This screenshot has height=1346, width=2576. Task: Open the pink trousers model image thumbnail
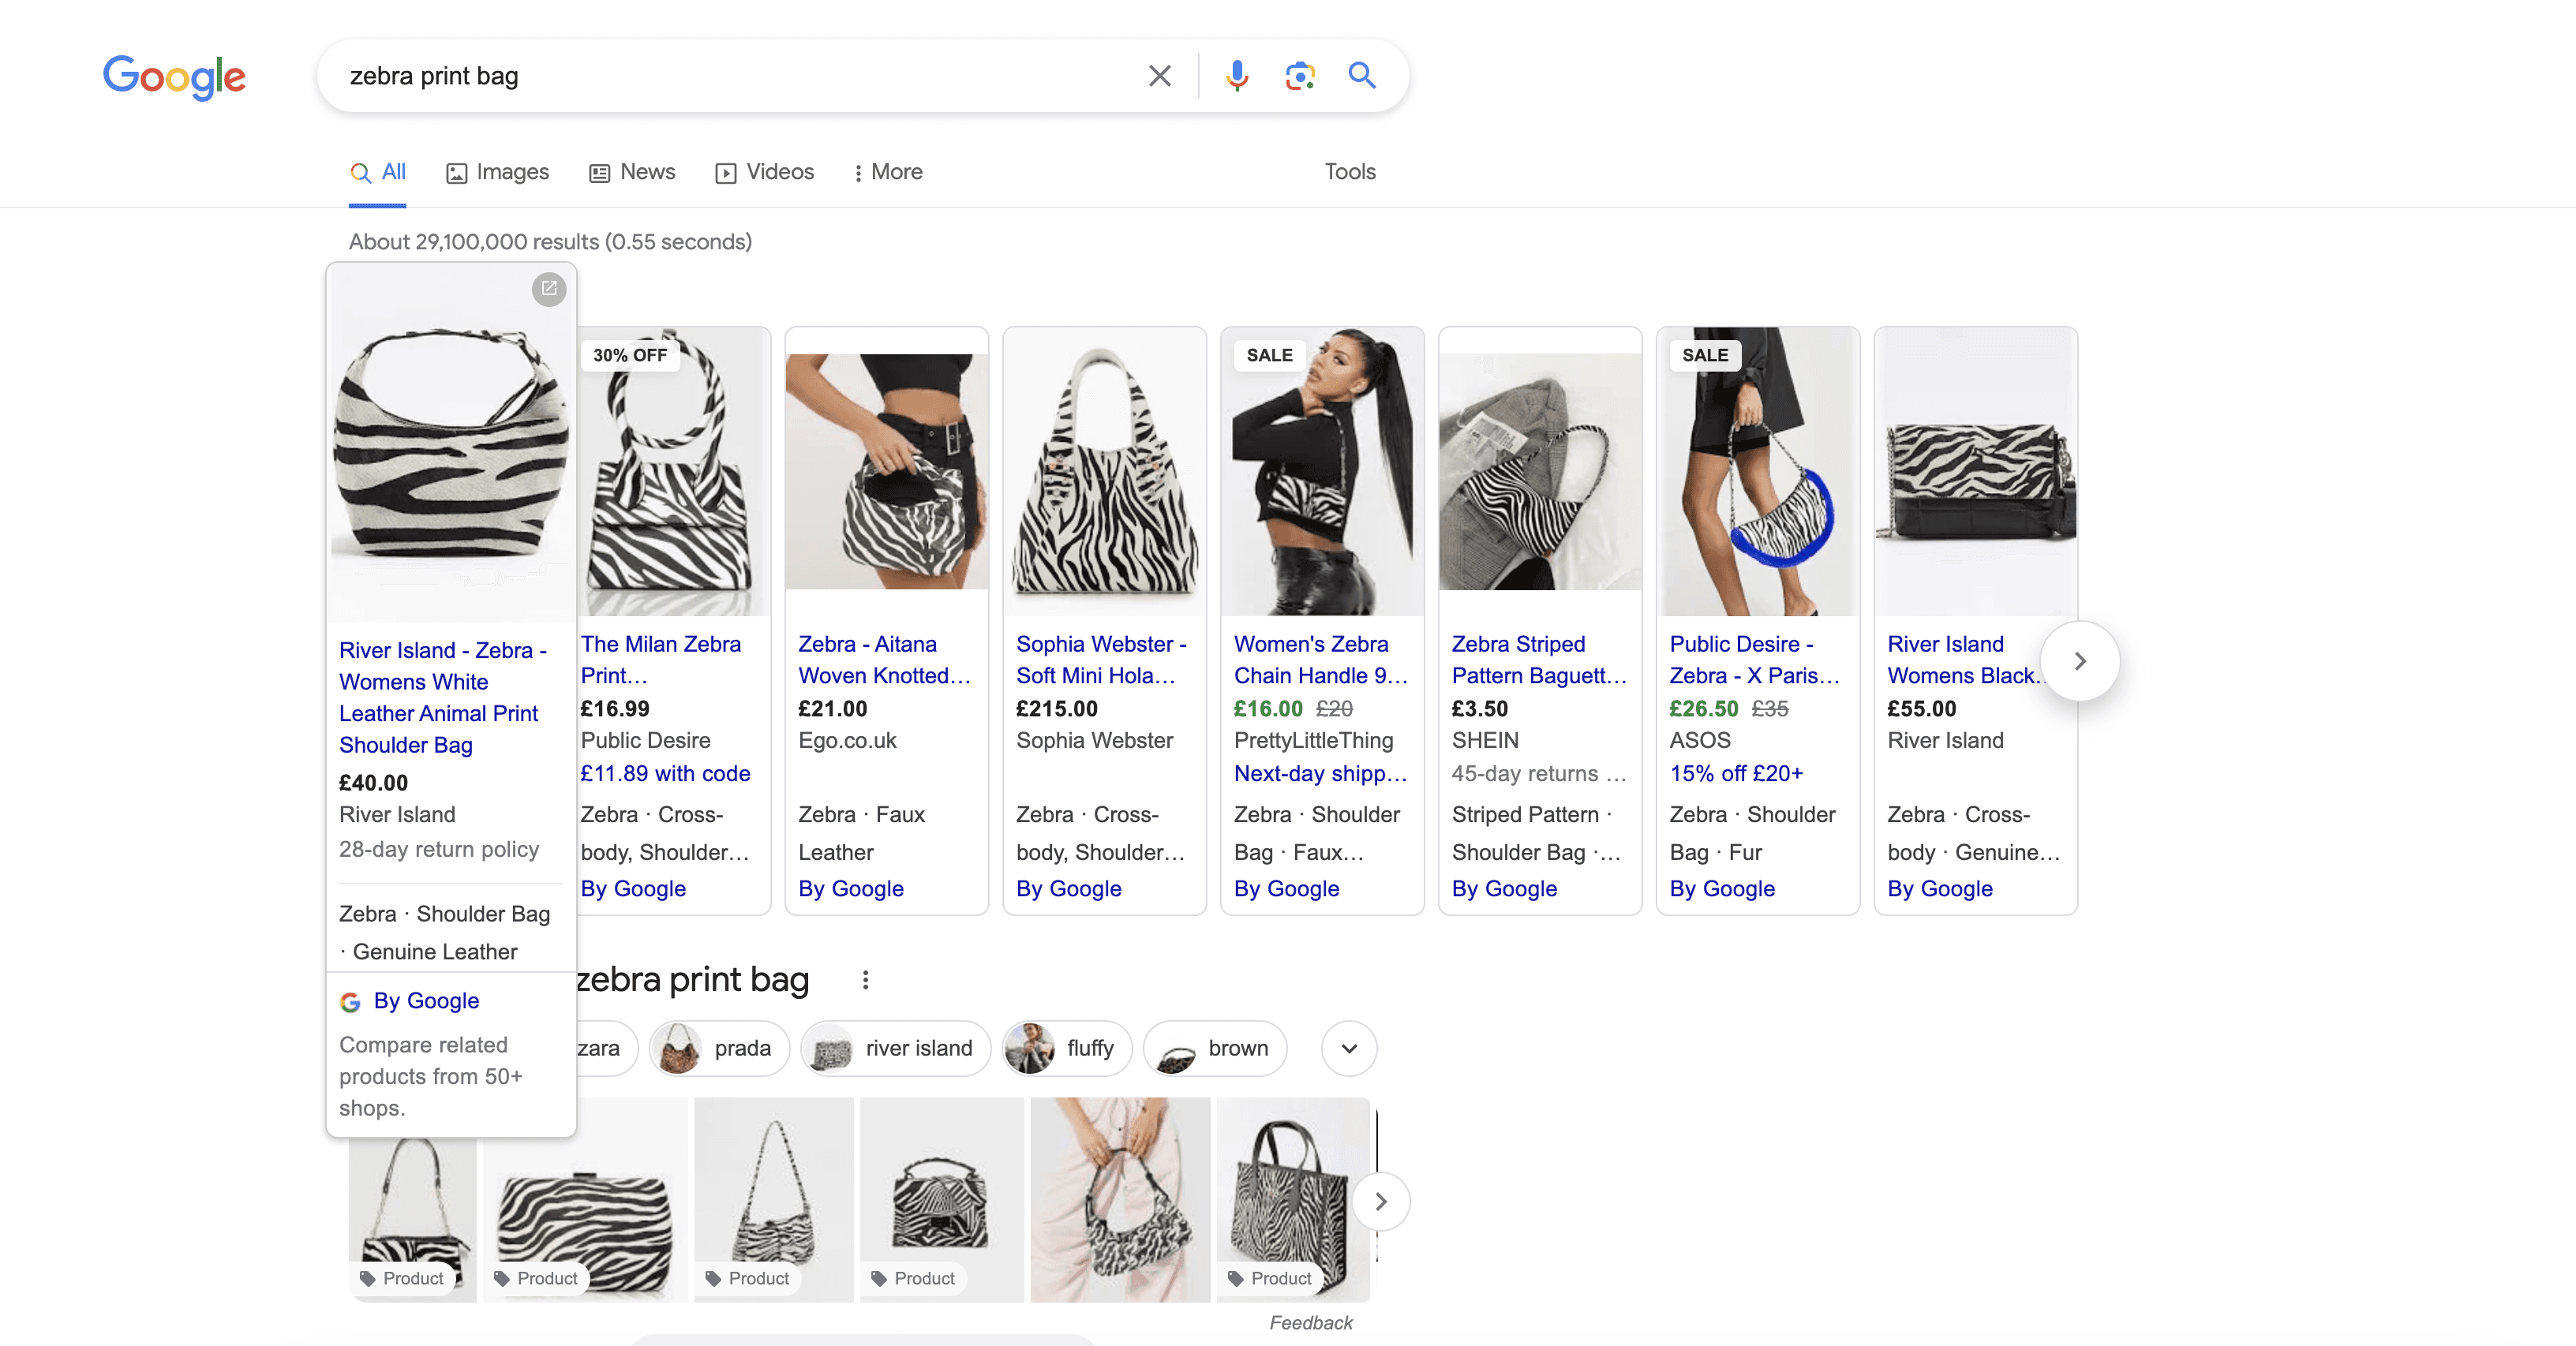(1120, 1200)
